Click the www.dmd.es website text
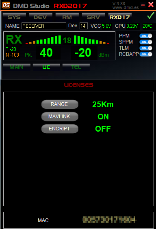The height and width of the screenshot is (229, 156). click(126, 7)
